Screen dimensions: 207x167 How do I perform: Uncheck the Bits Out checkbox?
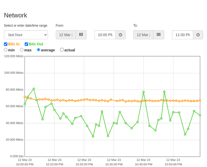tap(26, 44)
